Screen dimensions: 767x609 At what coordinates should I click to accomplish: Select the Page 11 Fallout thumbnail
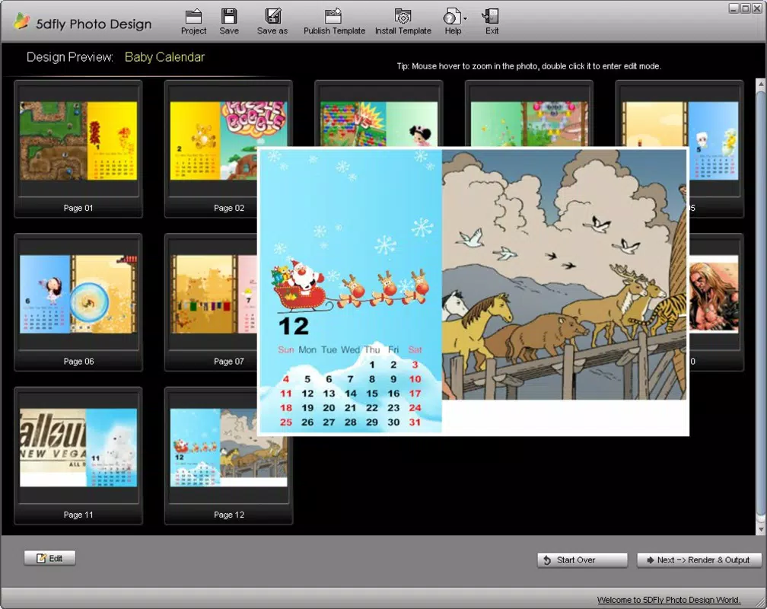pyautogui.click(x=78, y=448)
